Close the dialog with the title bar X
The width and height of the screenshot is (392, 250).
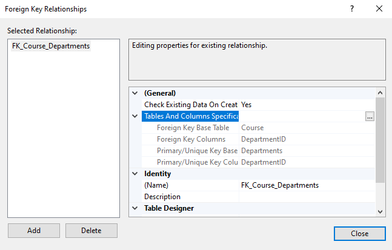click(379, 9)
